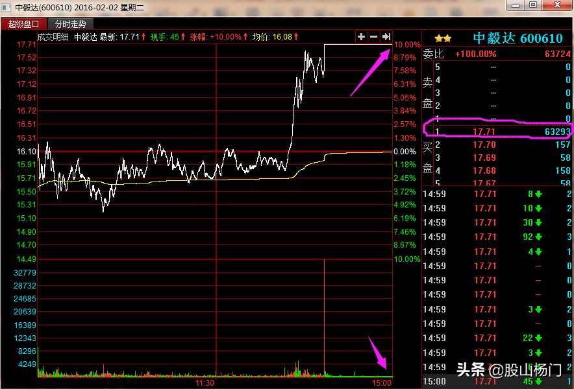
Task: Click the 14:59 trade row with volume 10
Action: 498,208
